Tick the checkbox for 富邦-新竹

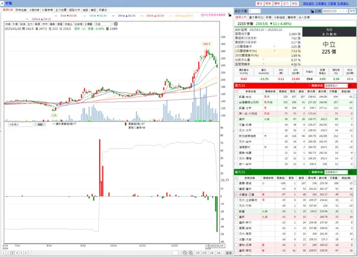(x=236, y=223)
